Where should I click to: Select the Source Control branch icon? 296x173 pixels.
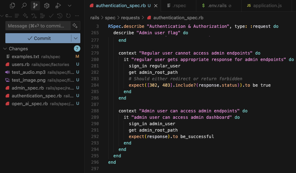pos(35,5)
